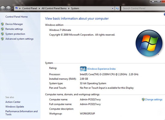Click the 4.5 rating score badge
The height and width of the screenshot is (120, 165).
[x=83, y=69]
